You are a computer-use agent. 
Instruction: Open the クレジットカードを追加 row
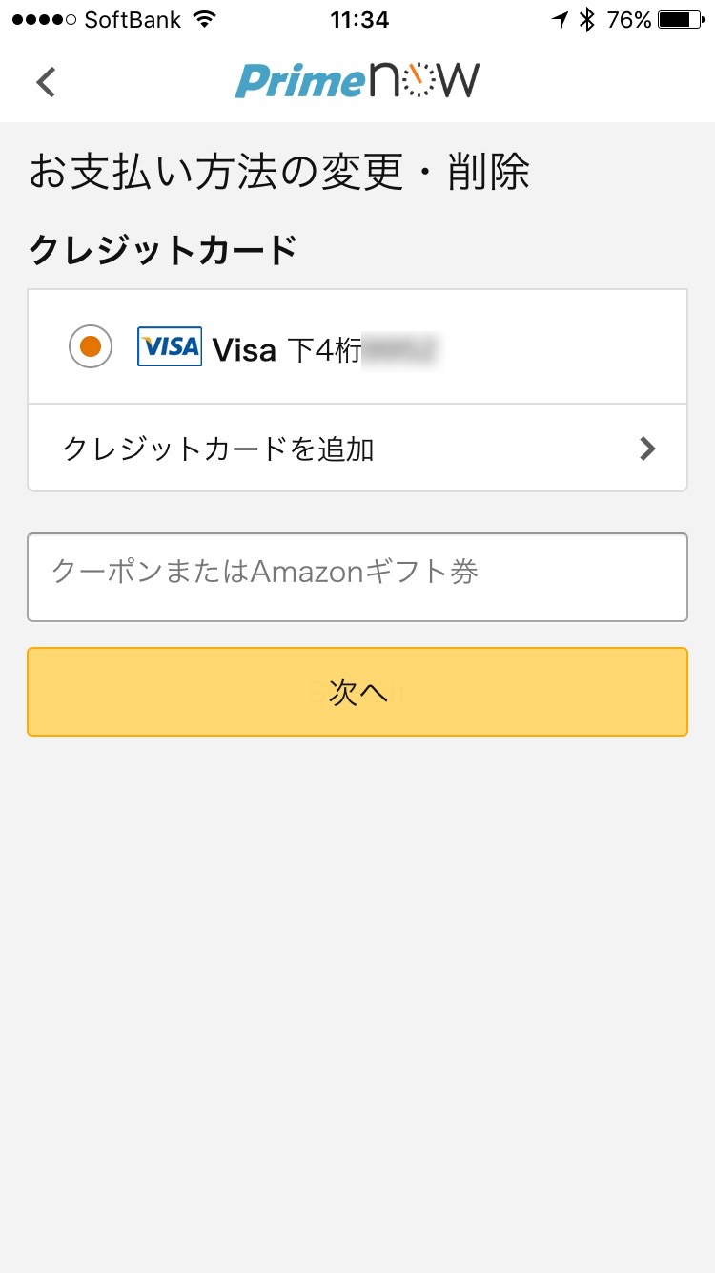[x=357, y=449]
